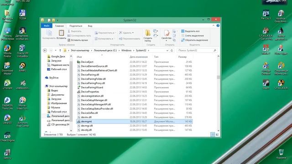Click Локальный диск (C:) in breadcrumb
292x164 pixels.
pyautogui.click(x=105, y=51)
